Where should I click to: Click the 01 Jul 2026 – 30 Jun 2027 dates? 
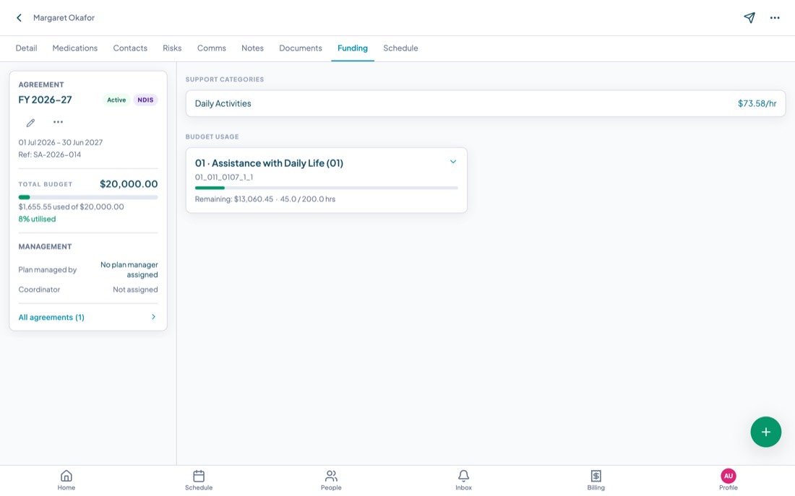point(60,142)
